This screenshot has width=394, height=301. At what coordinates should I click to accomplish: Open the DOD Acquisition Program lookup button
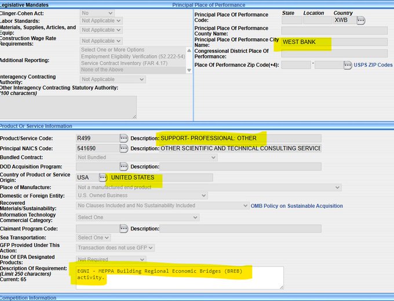pyautogui.click(x=124, y=167)
